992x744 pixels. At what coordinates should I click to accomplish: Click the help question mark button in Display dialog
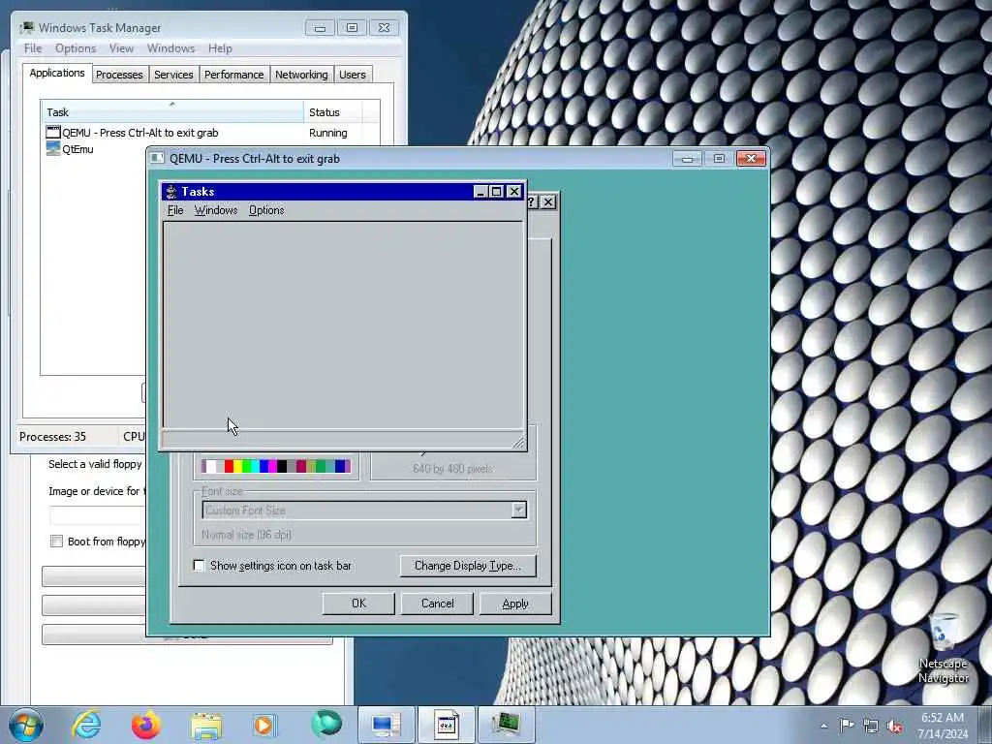(532, 201)
